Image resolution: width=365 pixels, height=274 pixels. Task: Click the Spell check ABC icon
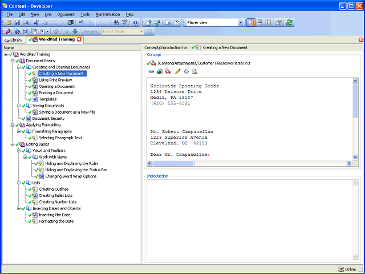click(x=125, y=23)
